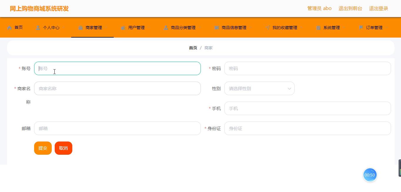Open the 请选择性别 gender dropdown
This screenshot has width=401, height=192.
pos(259,88)
